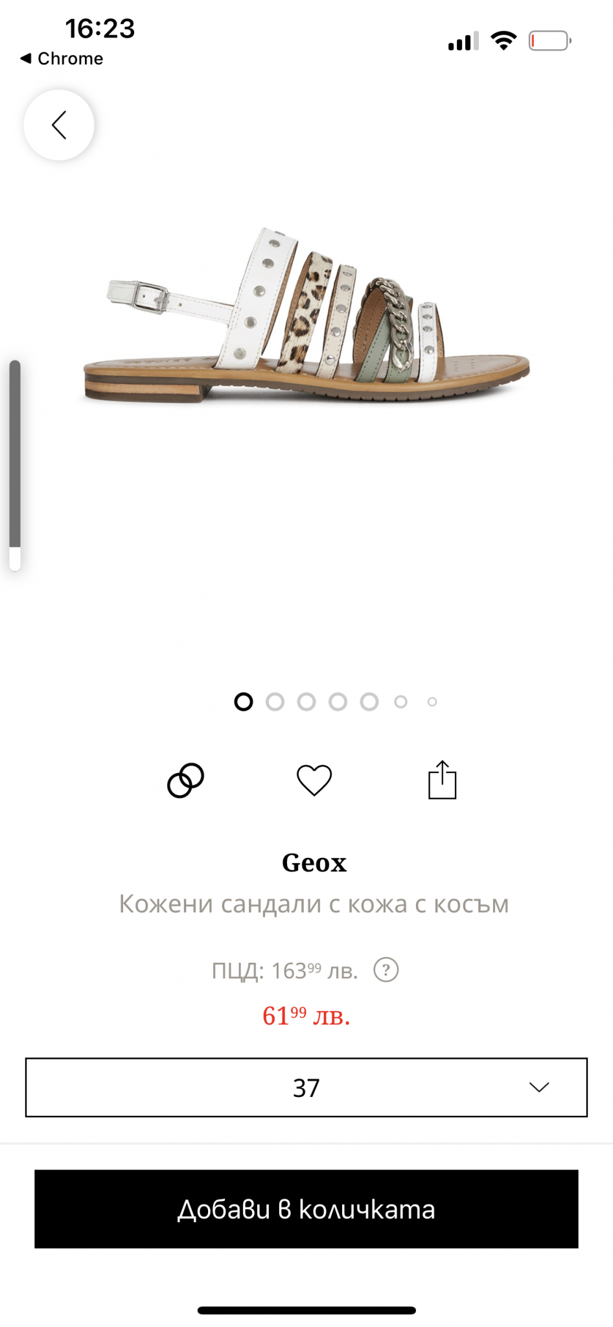Tap the battery status icon

(549, 41)
